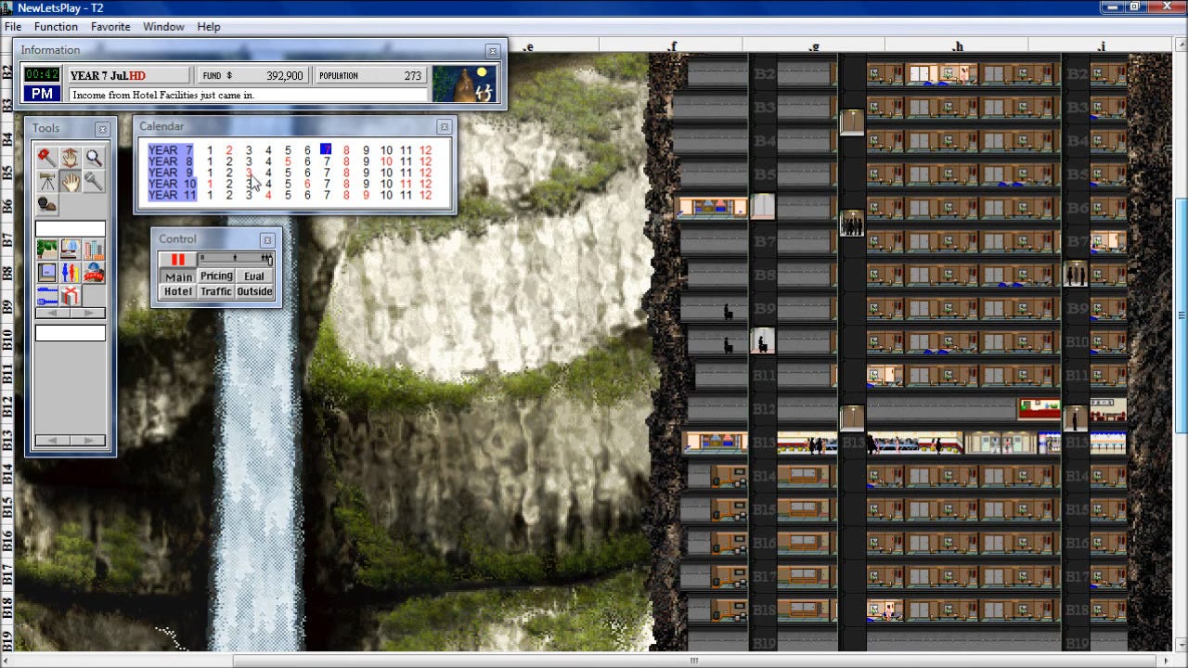Page the upper tool strip left
This screenshot has width=1188, height=668.
point(53,313)
